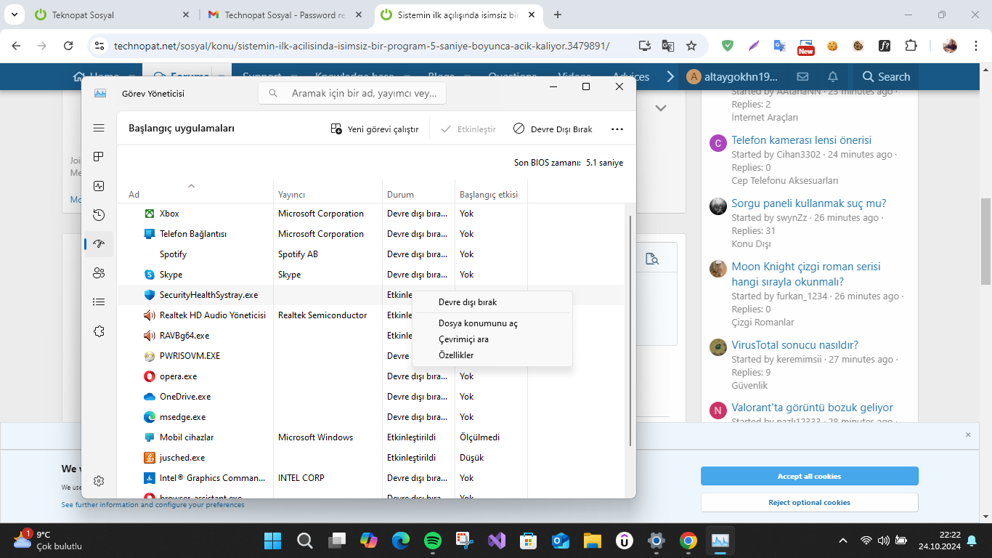The height and width of the screenshot is (558, 992).
Task: Open Visual Studio from the taskbar
Action: pos(497,541)
